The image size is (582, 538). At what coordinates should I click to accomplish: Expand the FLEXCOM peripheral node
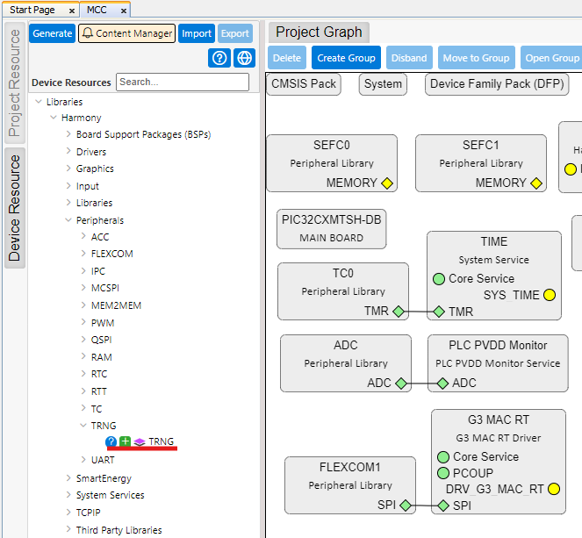[83, 255]
